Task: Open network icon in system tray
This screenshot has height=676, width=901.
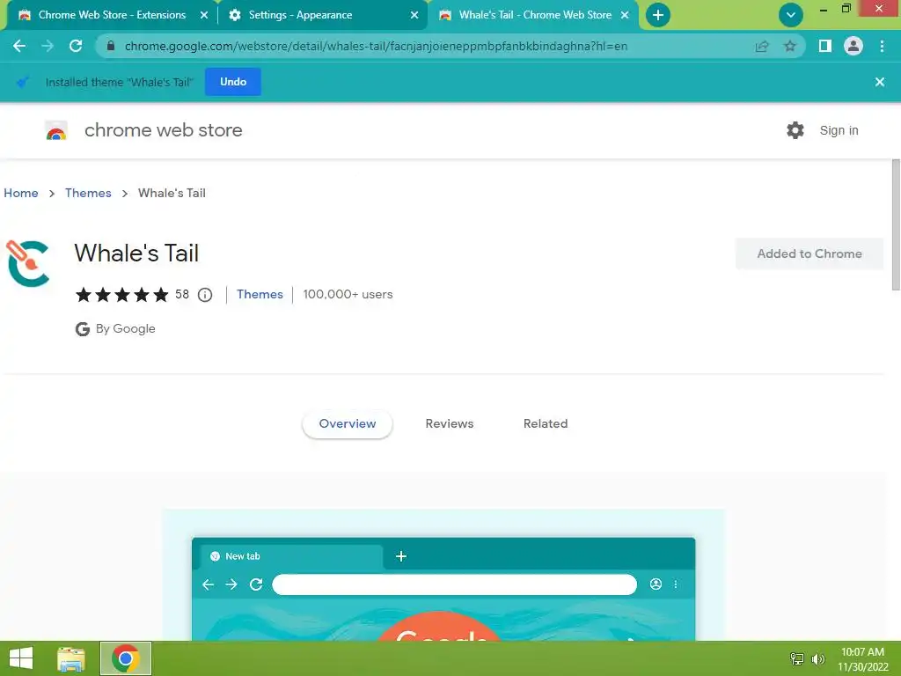Action: pyautogui.click(x=797, y=658)
